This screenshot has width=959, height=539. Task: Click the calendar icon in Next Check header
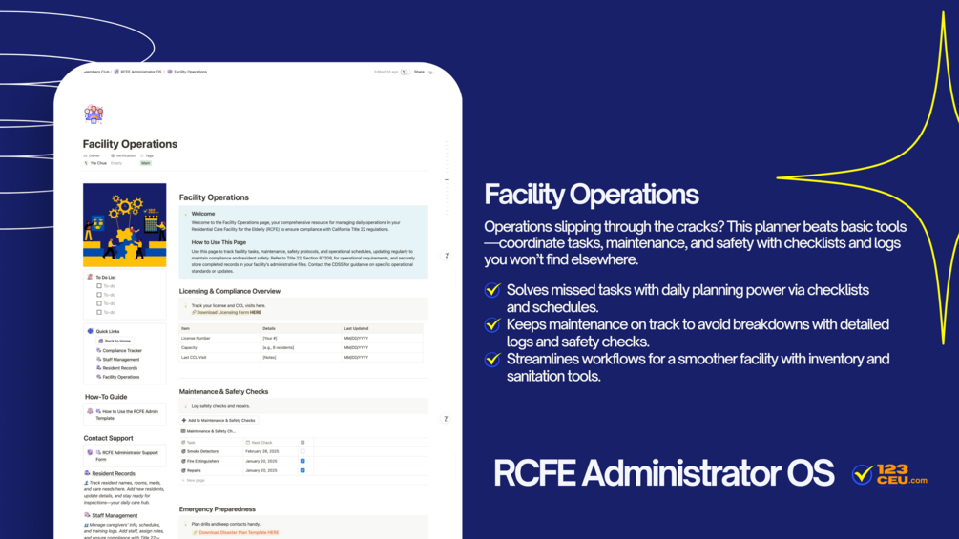(x=248, y=443)
